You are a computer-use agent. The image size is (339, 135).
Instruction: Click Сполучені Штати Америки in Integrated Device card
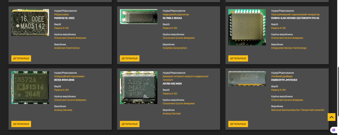287,38
